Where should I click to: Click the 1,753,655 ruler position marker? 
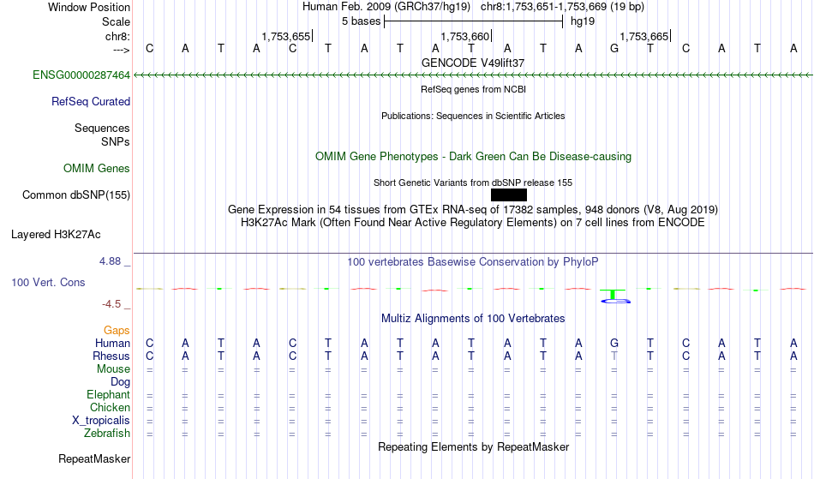point(286,36)
